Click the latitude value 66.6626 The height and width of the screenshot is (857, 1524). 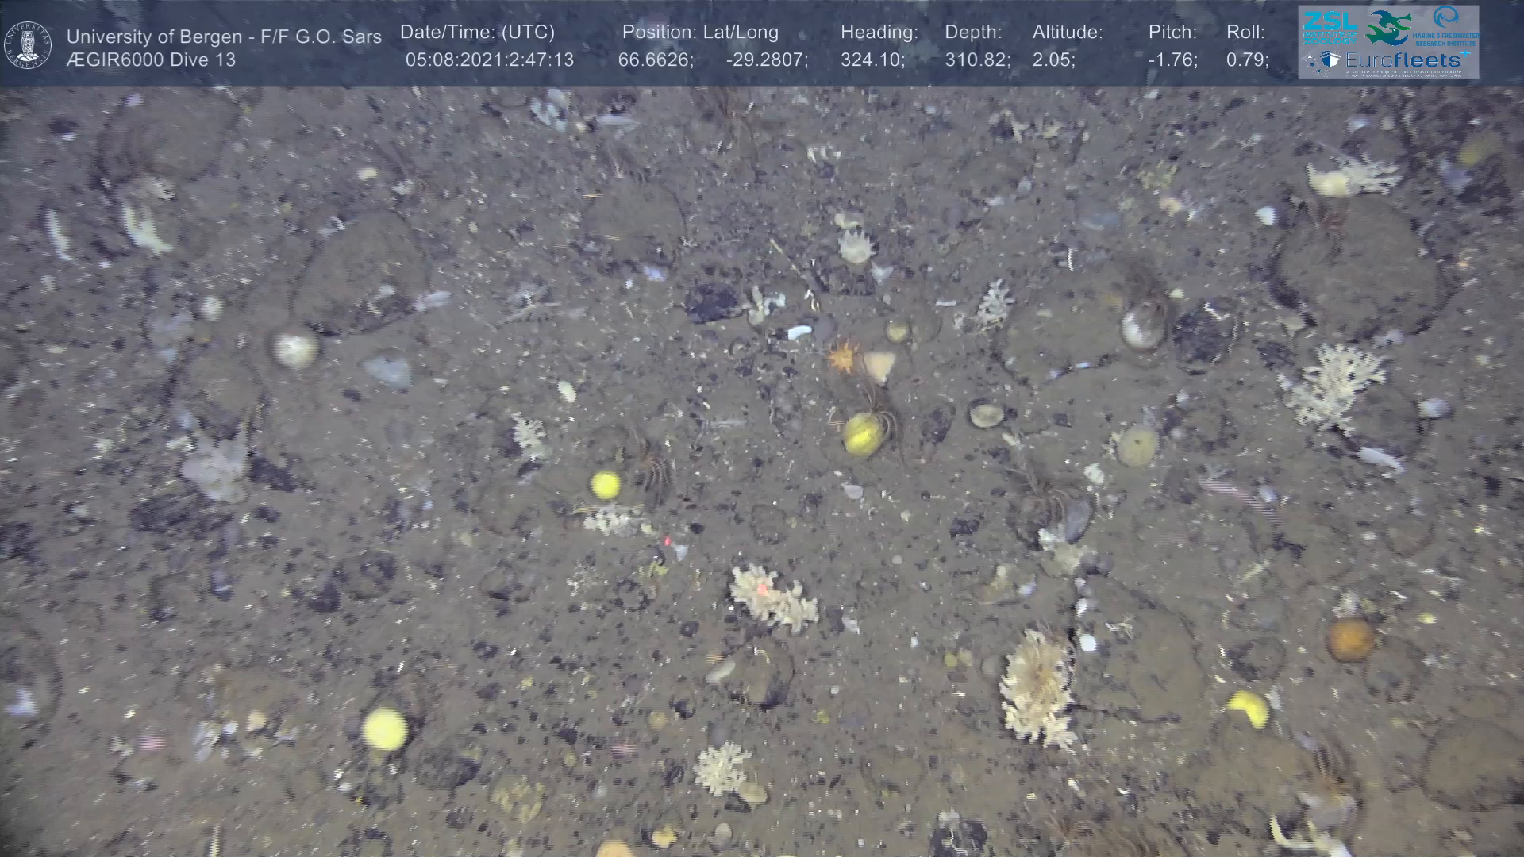[x=655, y=60]
